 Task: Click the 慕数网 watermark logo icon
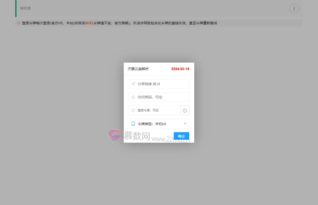[x=115, y=135]
